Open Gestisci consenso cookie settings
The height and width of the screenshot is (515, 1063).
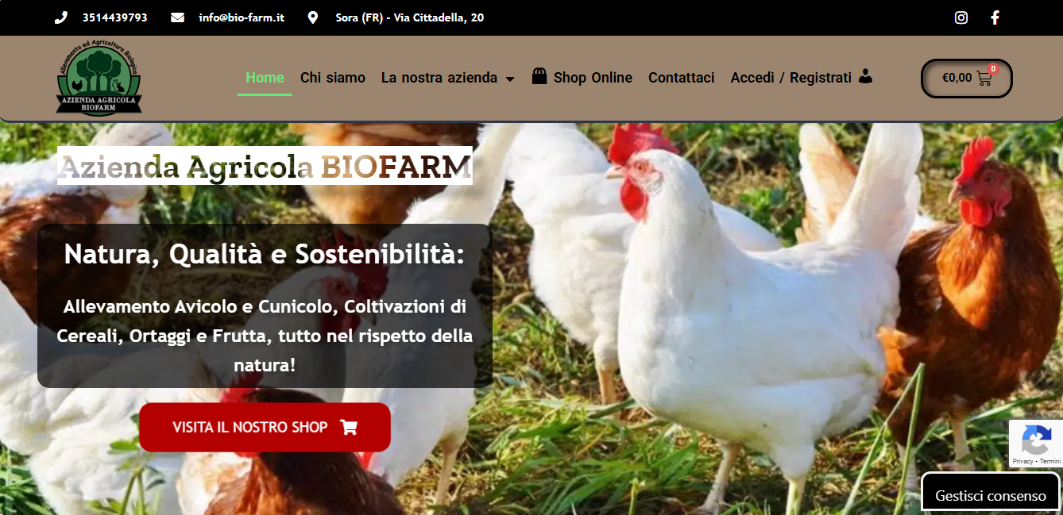(991, 495)
